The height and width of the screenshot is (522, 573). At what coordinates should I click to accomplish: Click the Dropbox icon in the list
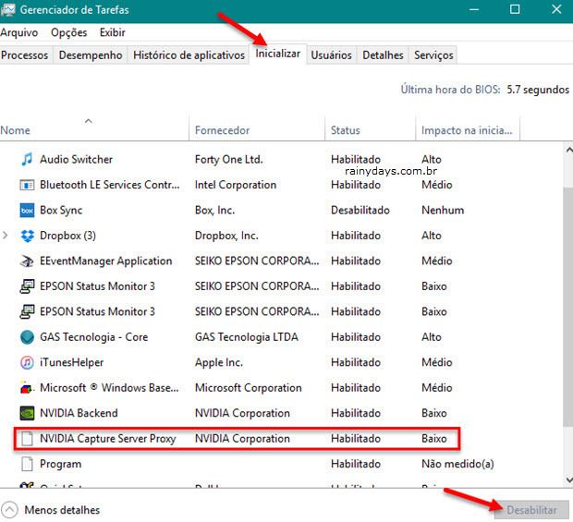(x=27, y=236)
